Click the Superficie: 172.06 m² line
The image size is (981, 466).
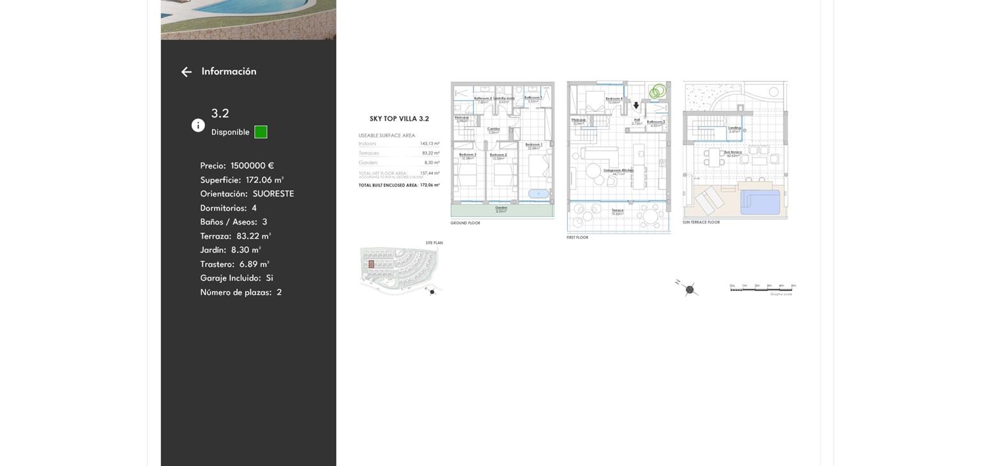242,180
